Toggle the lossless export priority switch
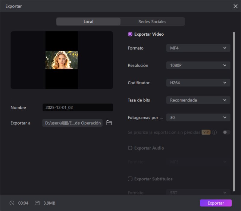241x211 pixels. [226, 132]
